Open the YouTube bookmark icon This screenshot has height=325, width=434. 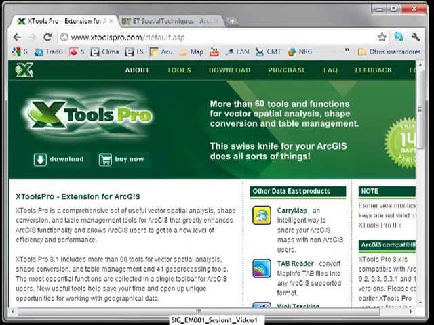point(214,51)
